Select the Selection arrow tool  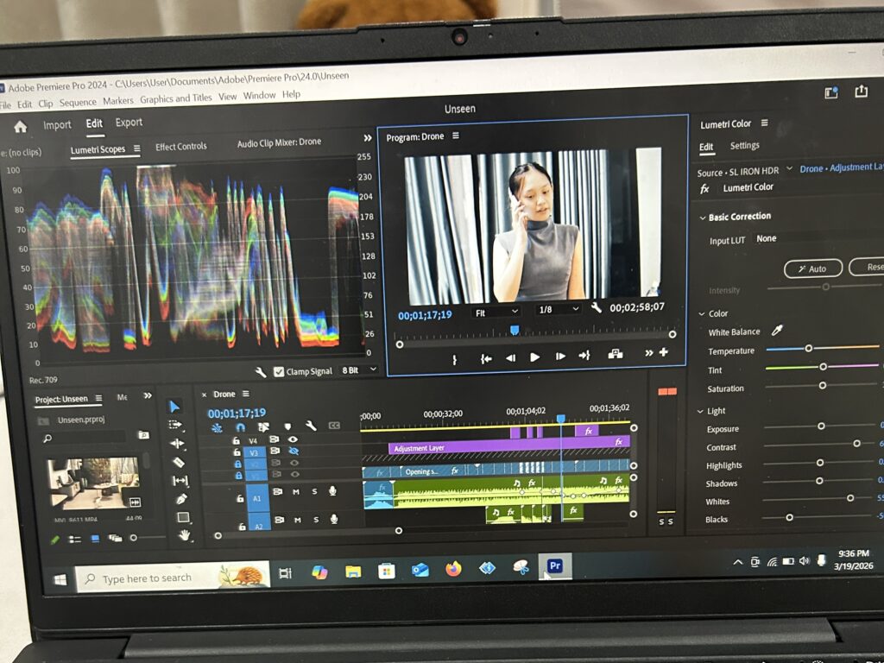(174, 407)
